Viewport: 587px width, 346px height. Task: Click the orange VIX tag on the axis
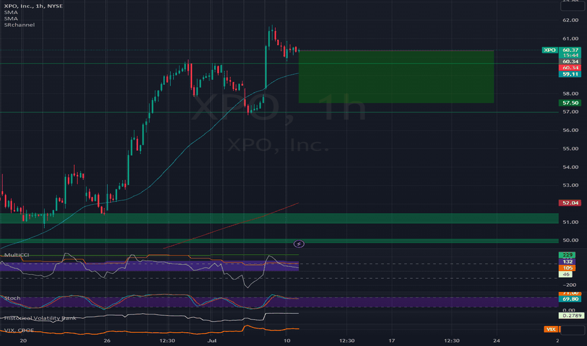(551, 329)
